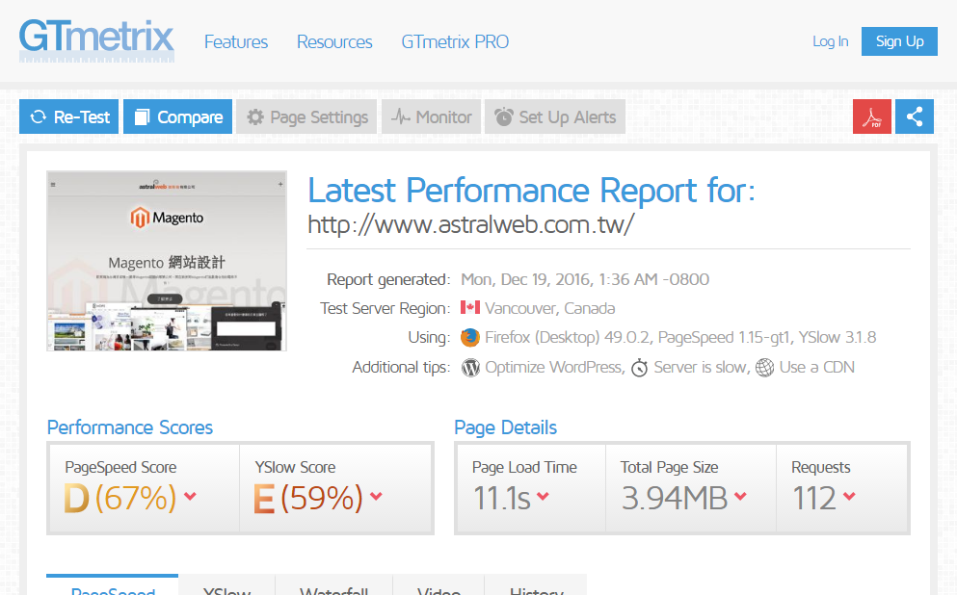Click the Compare button
This screenshot has width=957, height=595.
[177, 116]
